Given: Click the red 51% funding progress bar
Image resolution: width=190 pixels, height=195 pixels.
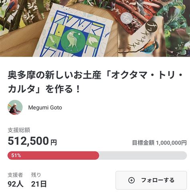Looking at the screenshot, I should 53,155.
